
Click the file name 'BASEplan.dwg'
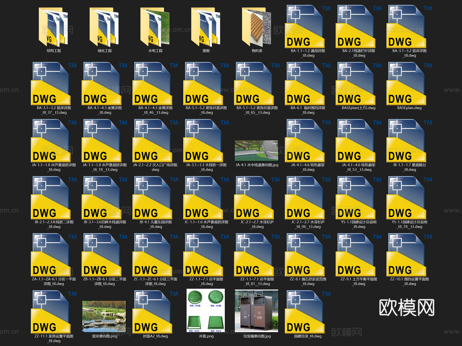409,108
